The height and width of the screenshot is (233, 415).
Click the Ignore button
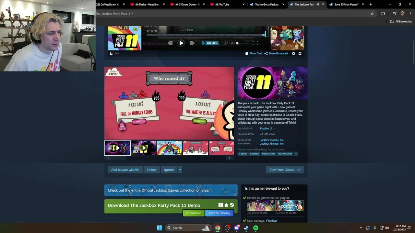tap(169, 170)
